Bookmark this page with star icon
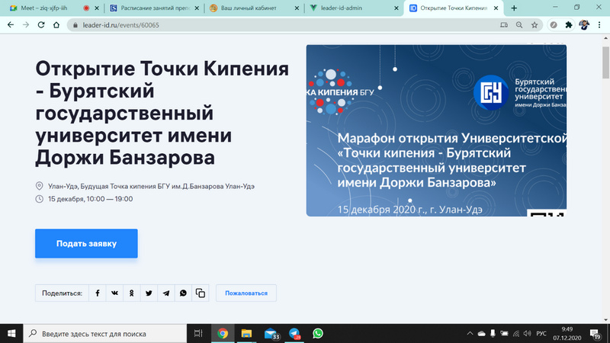This screenshot has width=610, height=343. coord(535,24)
